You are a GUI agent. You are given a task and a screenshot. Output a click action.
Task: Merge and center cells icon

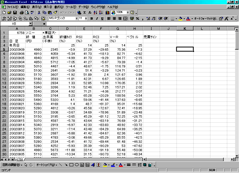point(125,19)
